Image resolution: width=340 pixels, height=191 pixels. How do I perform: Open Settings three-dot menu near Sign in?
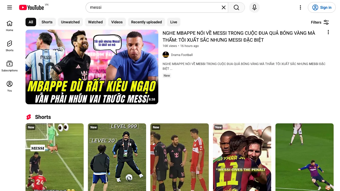[300, 7]
